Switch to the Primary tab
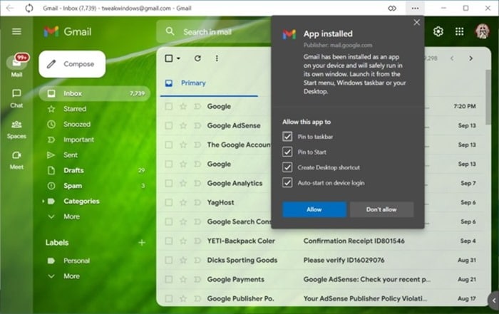Viewport: 499px width, 314px height. tap(209, 83)
